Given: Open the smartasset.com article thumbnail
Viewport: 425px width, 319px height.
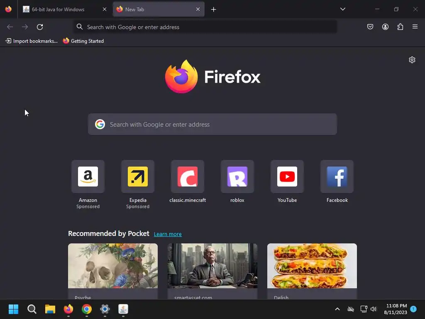Looking at the screenshot, I should click(x=212, y=265).
